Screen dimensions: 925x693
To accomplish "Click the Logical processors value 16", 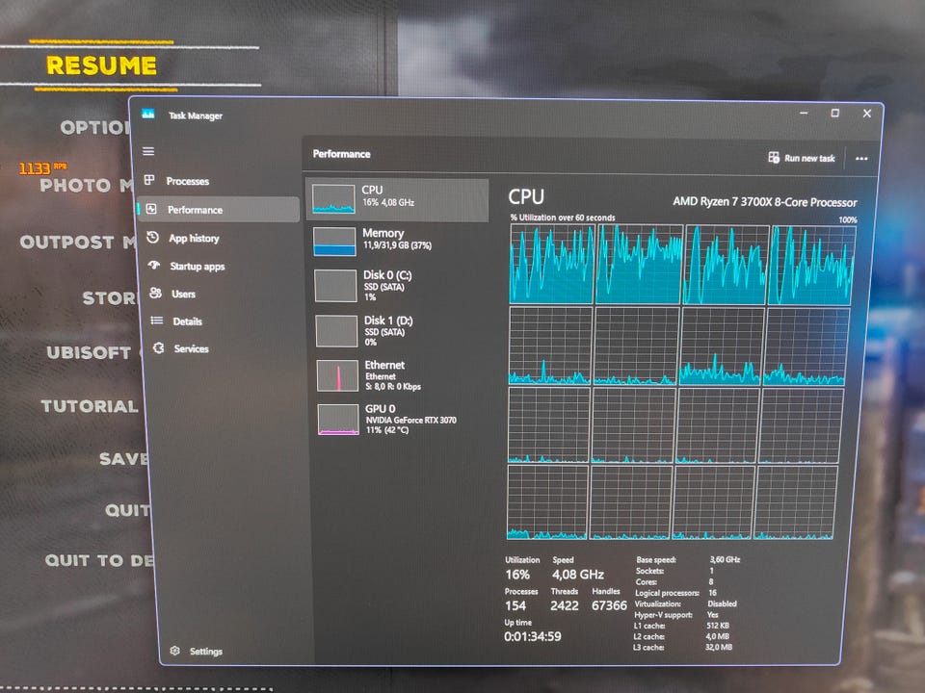I will click(712, 593).
